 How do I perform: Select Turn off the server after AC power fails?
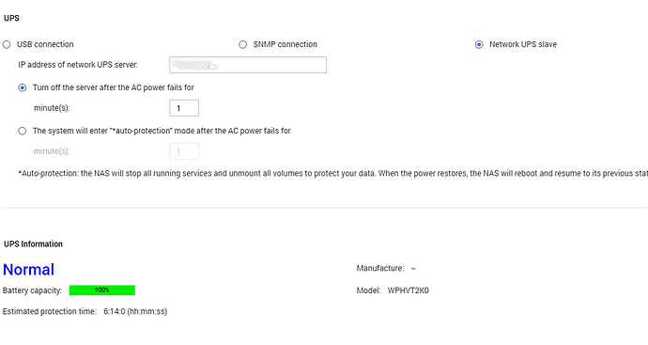pos(23,87)
